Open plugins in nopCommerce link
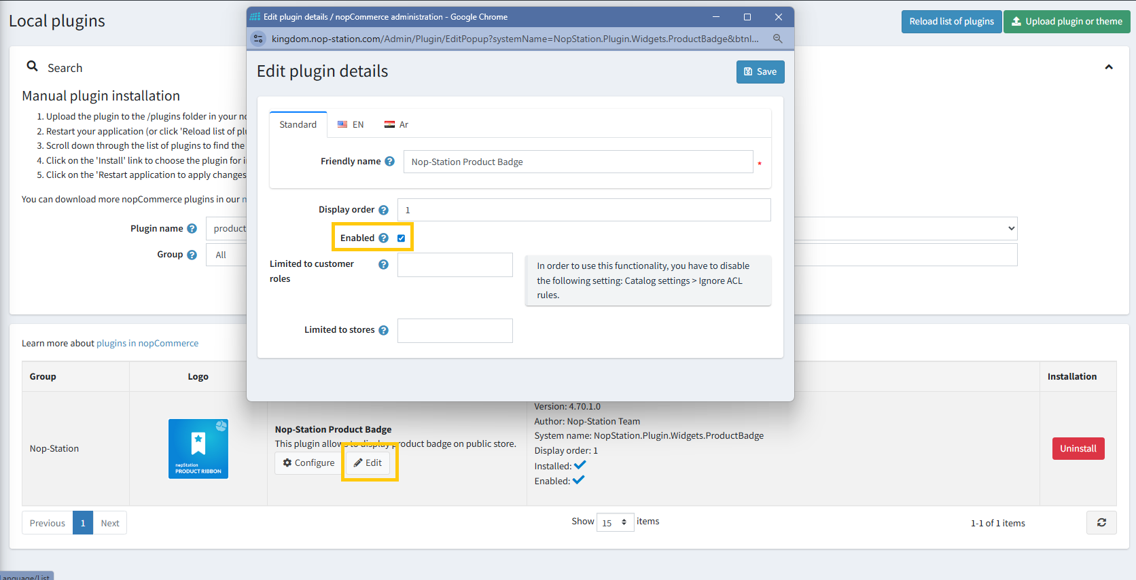The width and height of the screenshot is (1136, 580). click(147, 344)
